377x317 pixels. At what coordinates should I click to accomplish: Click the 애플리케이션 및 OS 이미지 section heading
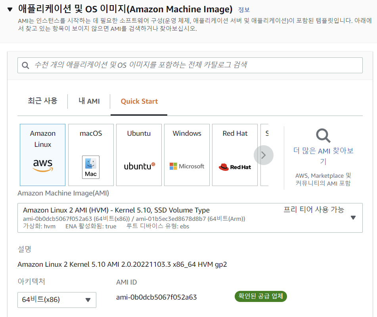tap(125, 9)
